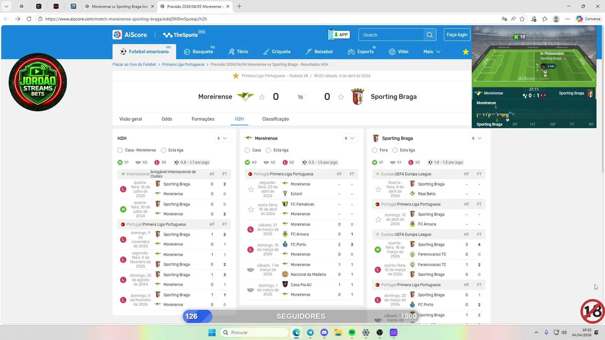Open Spotify from the taskbar
The width and height of the screenshot is (605, 340).
[352, 332]
